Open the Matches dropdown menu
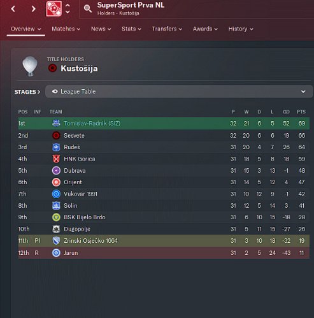Screen dimensions: 314x318 (66, 29)
